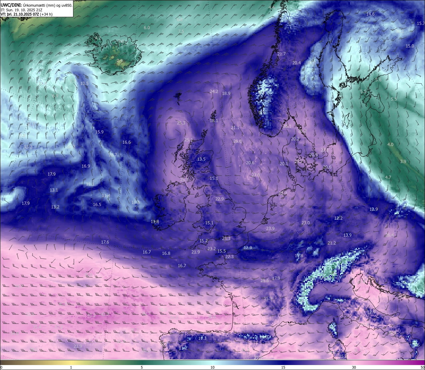The width and height of the screenshot is (425, 370).
Task: Click the UWC/DINI Úrkomumætti title line
Action: click(37, 5)
